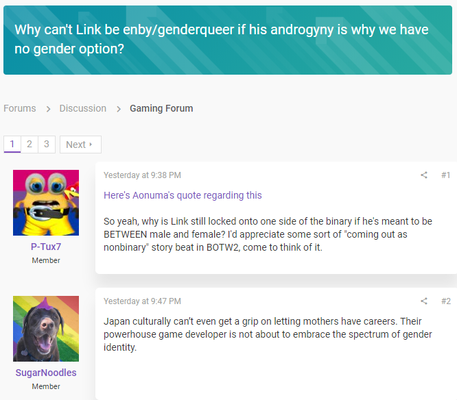This screenshot has width=457, height=400.
Task: View P-Tux7 user profile name
Action: [x=46, y=247]
